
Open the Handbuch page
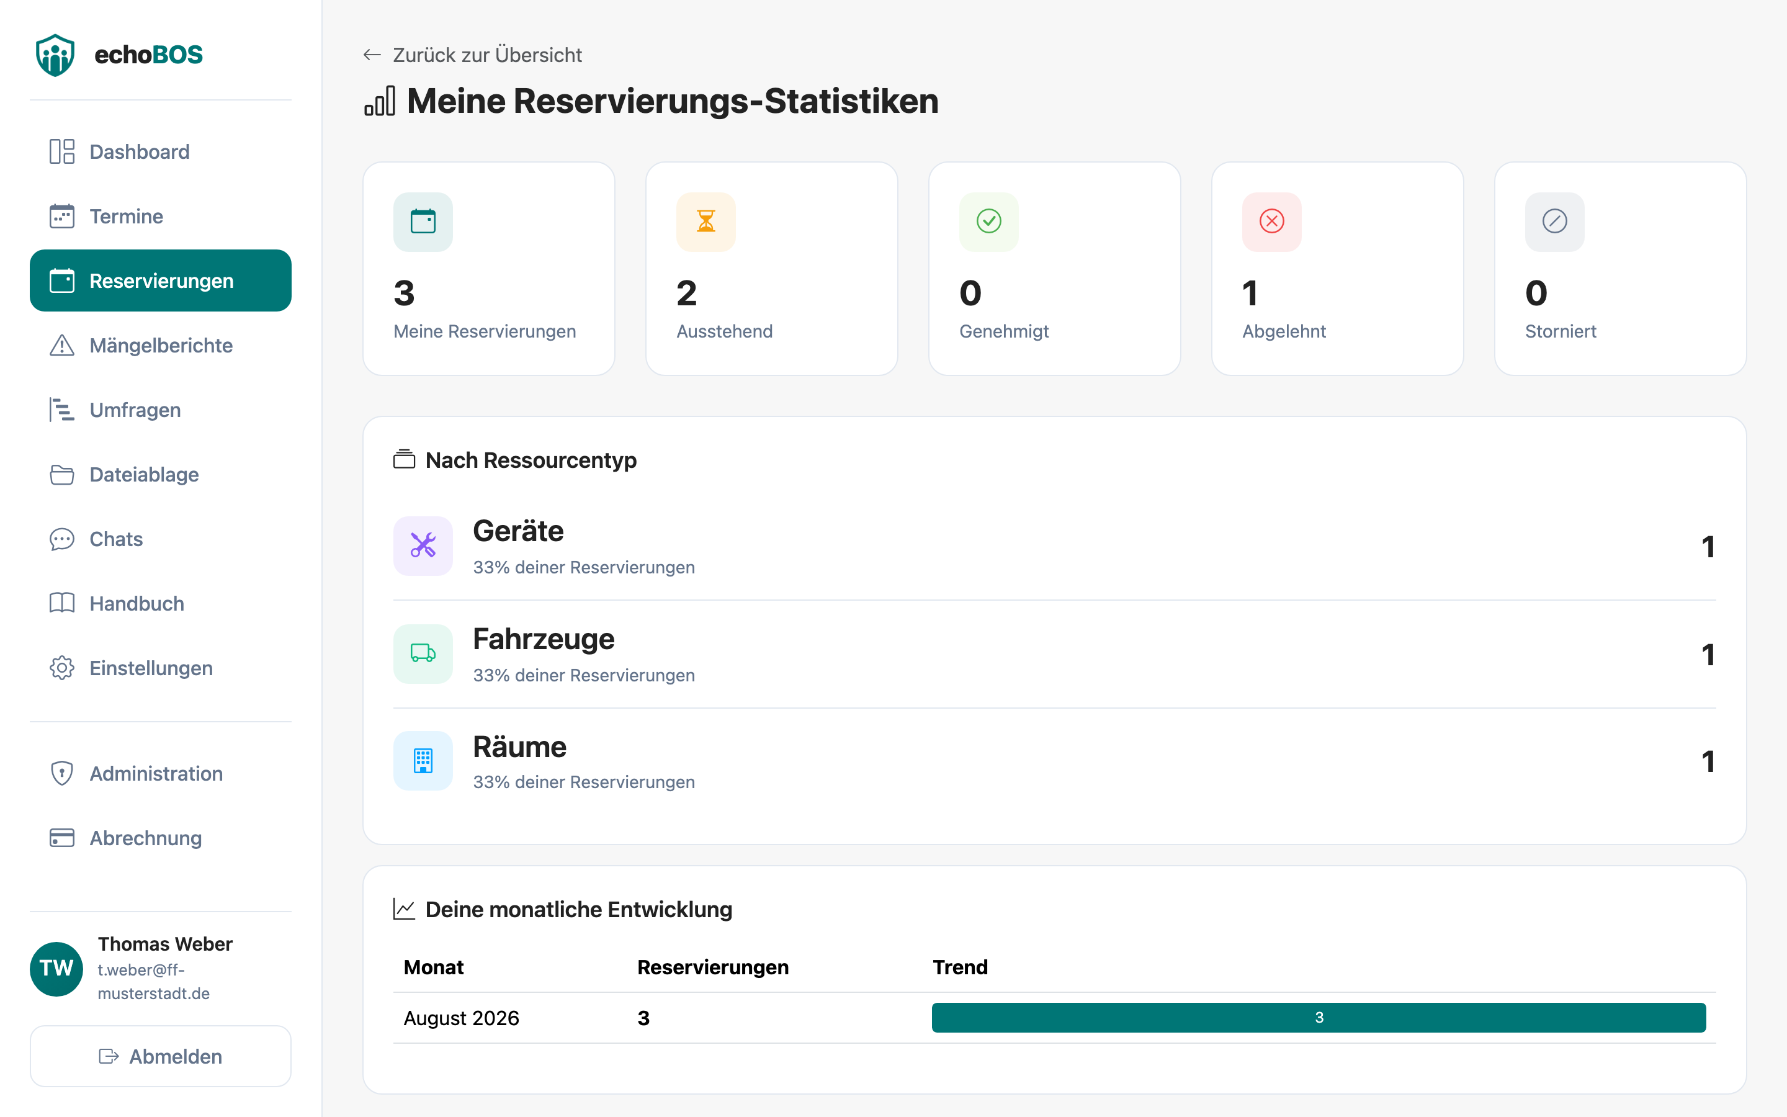160,604
